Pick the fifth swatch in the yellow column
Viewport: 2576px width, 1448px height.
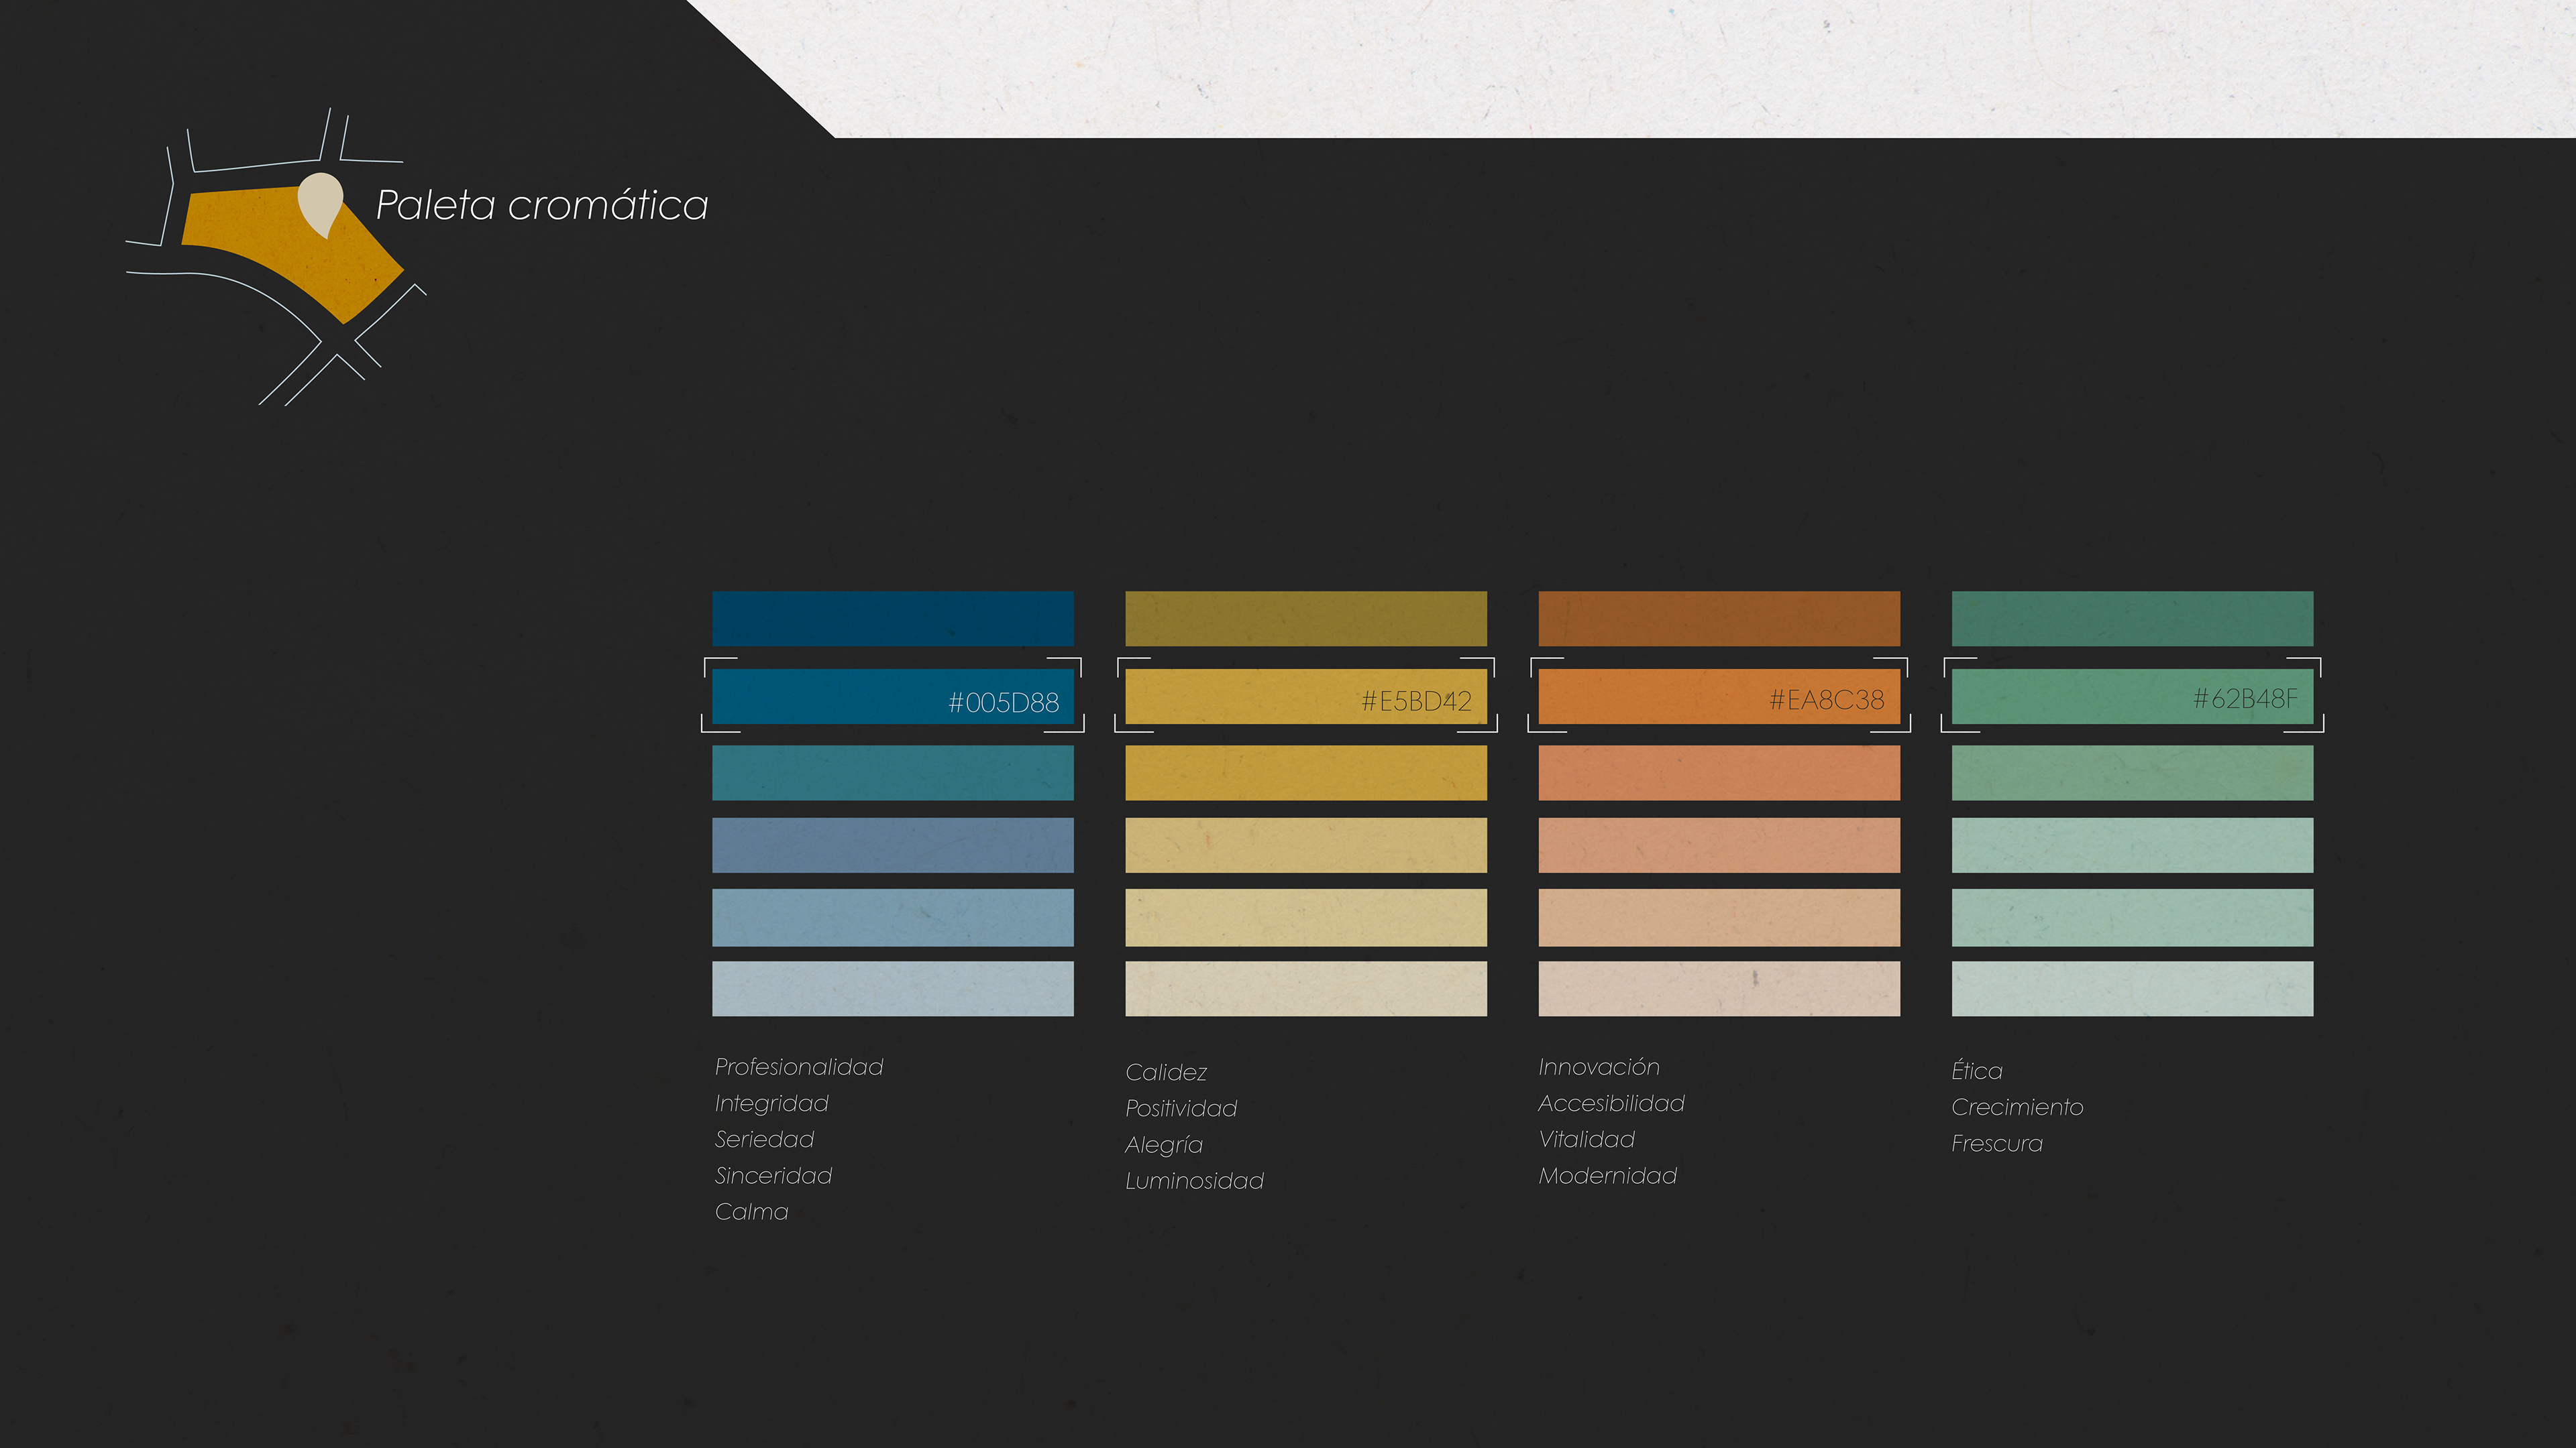1306,917
